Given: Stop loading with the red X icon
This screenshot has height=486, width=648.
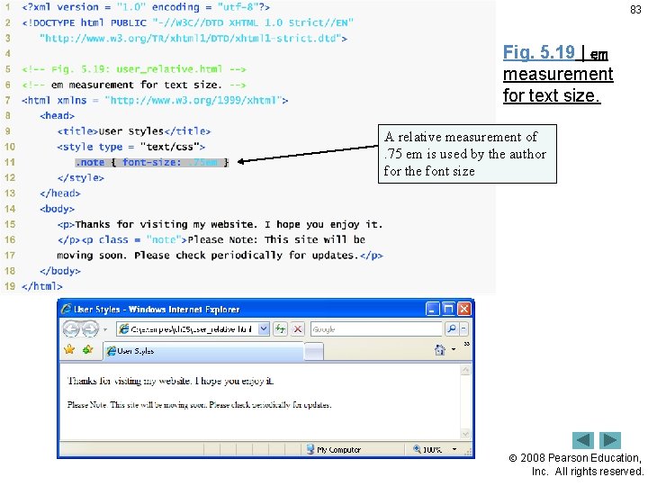Looking at the screenshot, I should tap(297, 329).
